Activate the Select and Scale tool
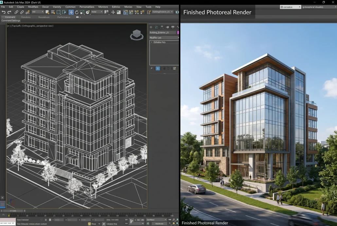 pyautogui.click(x=82, y=12)
